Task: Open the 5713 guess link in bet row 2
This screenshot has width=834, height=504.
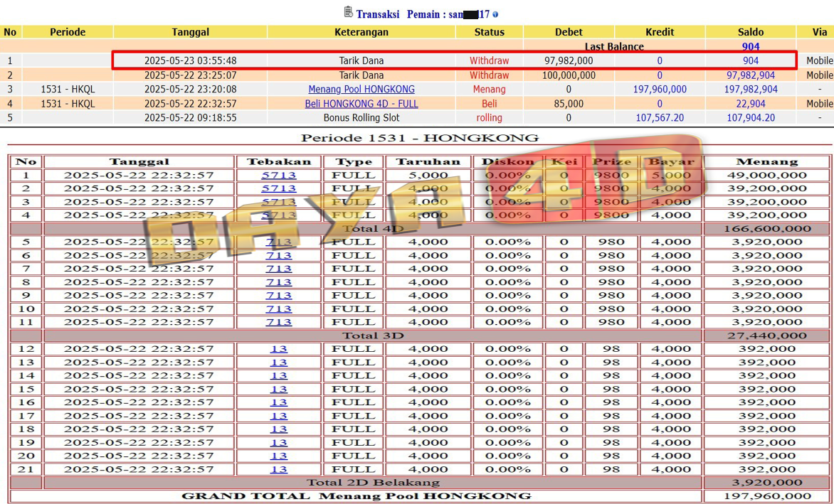Action: coord(279,188)
